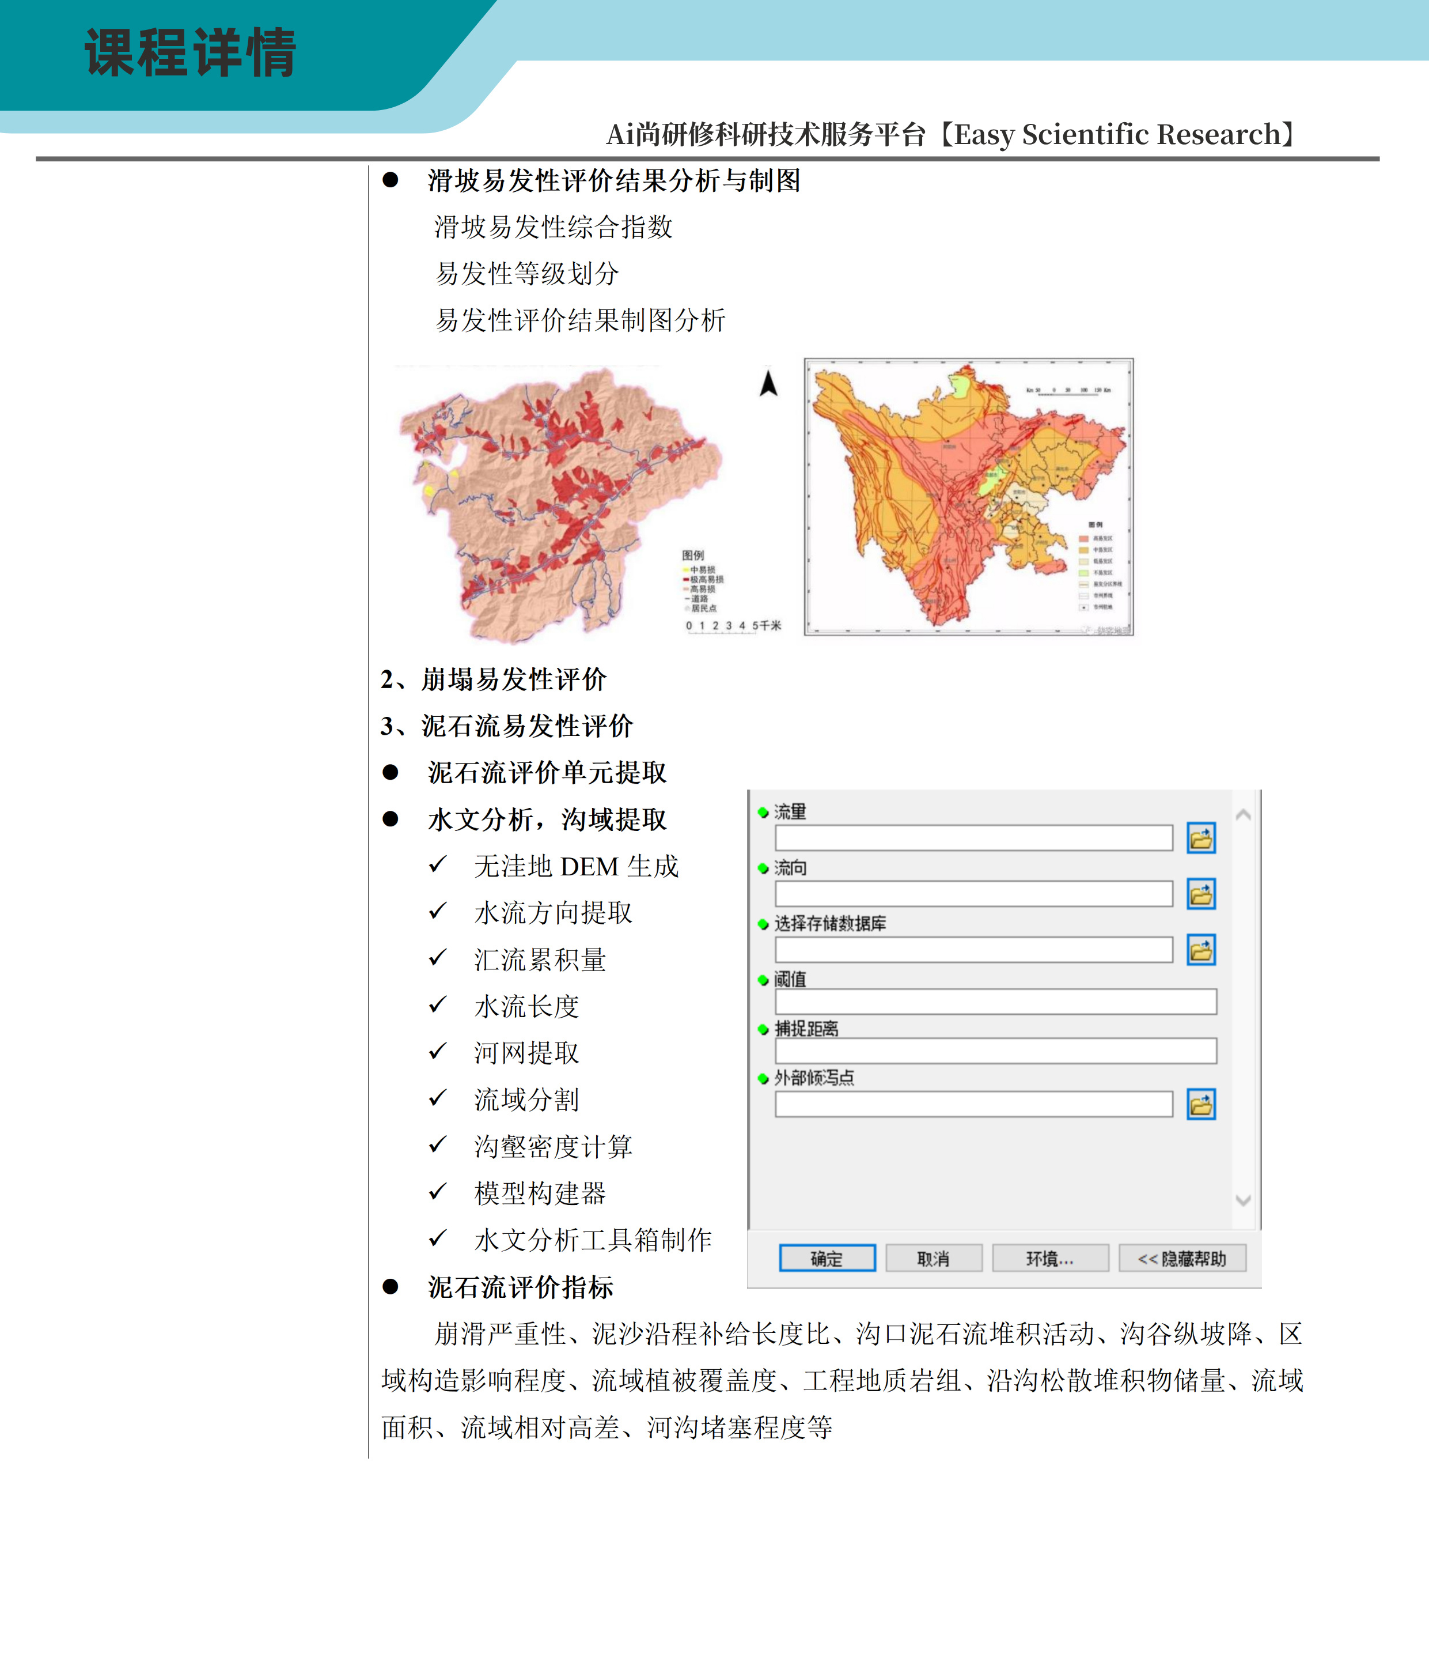Focus the 流量 input box
This screenshot has width=1429, height=1677.
pyautogui.click(x=973, y=838)
